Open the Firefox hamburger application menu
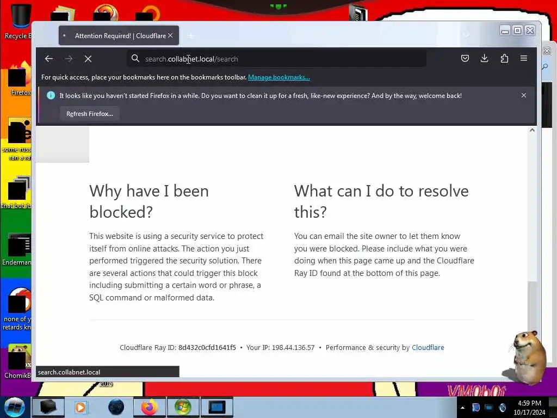Viewport: 557px width, 418px height. coord(524,58)
